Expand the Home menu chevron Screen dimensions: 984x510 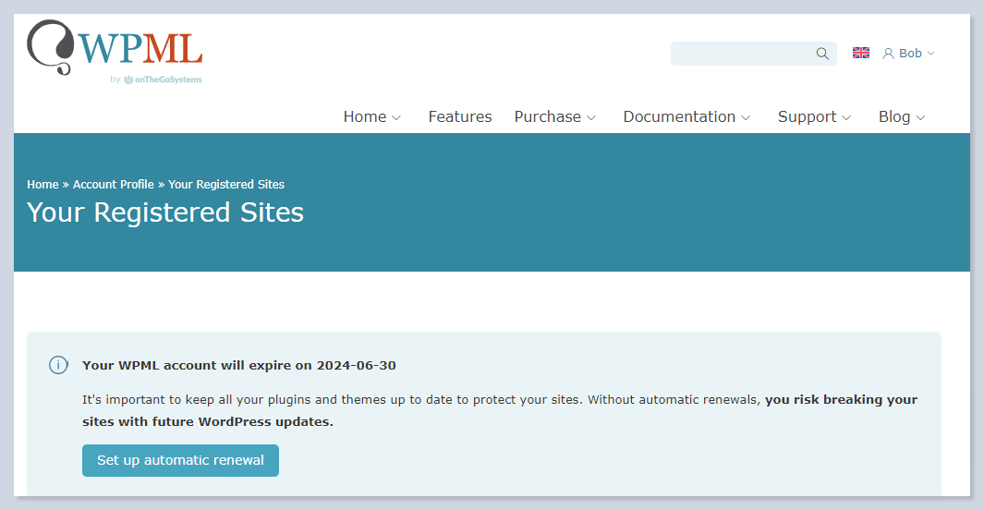pos(396,117)
